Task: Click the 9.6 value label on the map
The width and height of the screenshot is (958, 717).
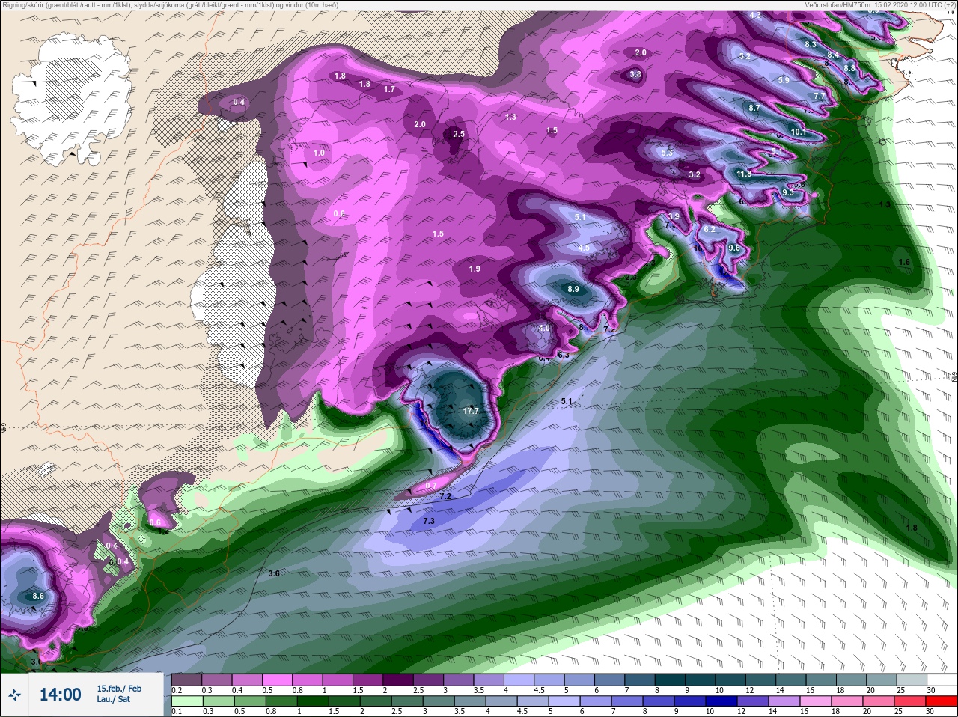Action: (733, 248)
